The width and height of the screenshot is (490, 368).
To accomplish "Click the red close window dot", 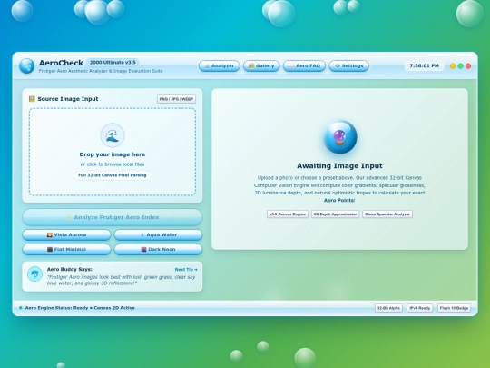I will [468, 66].
